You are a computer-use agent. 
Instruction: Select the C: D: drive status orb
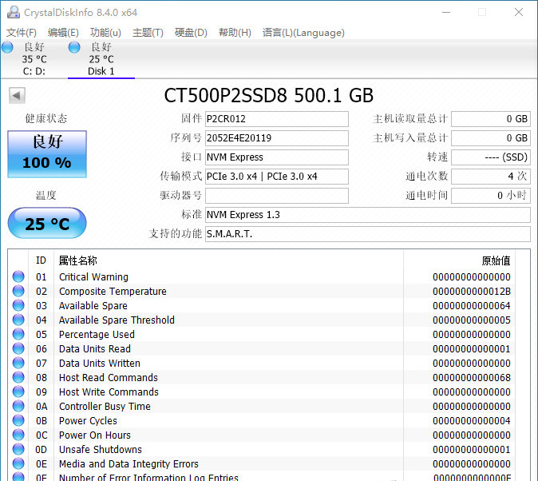click(7, 47)
